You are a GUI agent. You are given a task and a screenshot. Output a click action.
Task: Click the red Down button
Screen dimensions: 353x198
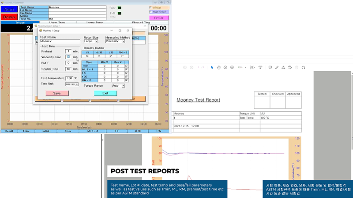click(9, 17)
